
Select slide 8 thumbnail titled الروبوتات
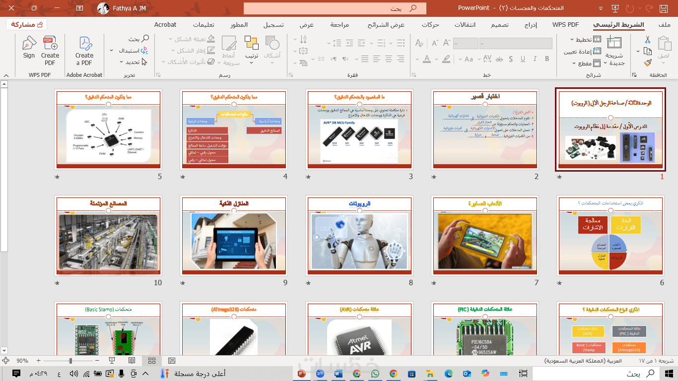click(x=359, y=236)
